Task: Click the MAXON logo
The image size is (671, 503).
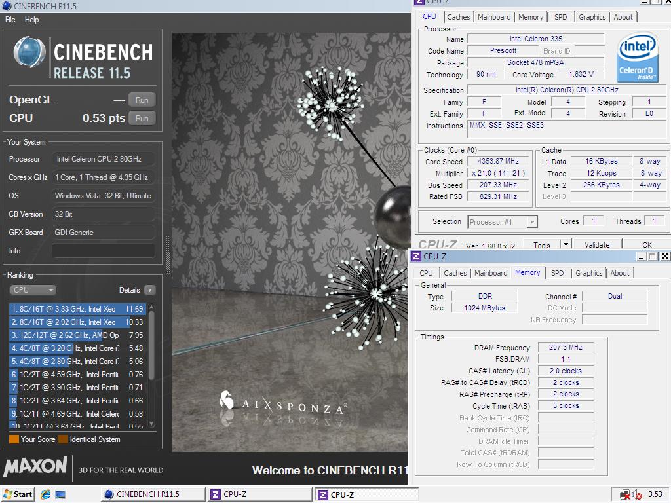Action: 35,466
